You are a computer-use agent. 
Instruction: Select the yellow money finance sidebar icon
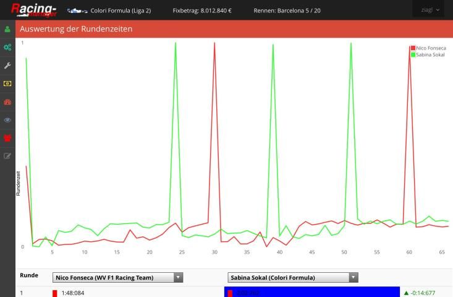7,83
